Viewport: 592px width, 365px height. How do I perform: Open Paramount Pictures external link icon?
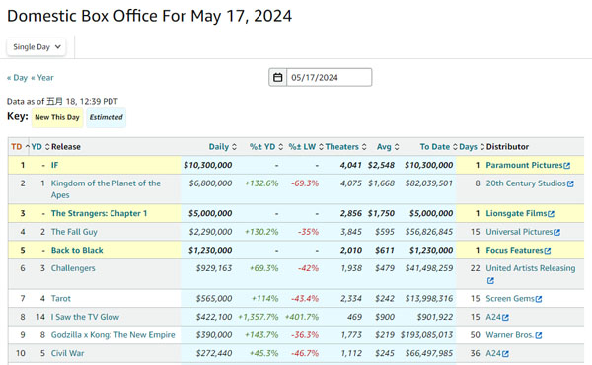566,166
